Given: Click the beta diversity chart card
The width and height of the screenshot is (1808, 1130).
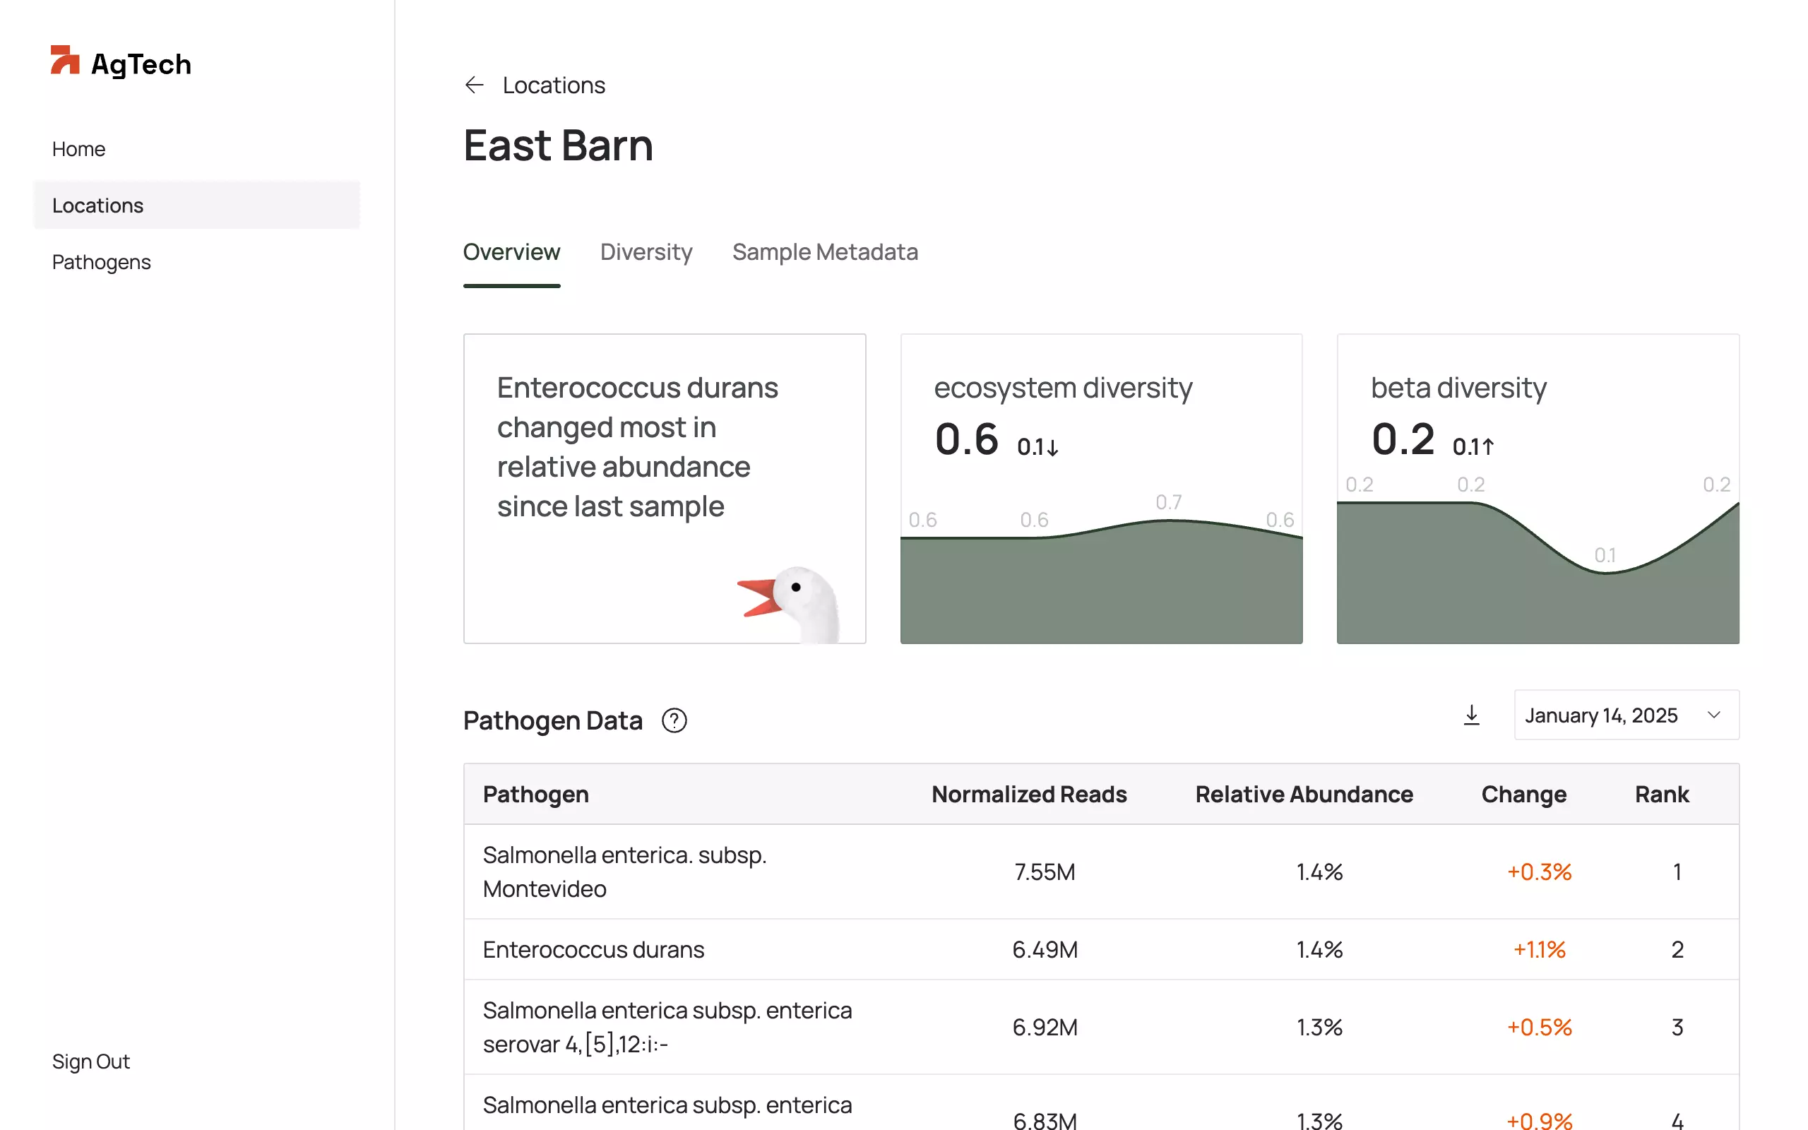Looking at the screenshot, I should click(1538, 489).
